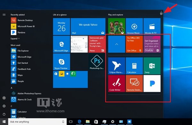Viewport: 192px width, 125px height.
Task: Launch the Skype Preview tile
Action: pyautogui.click(x=61, y=62)
